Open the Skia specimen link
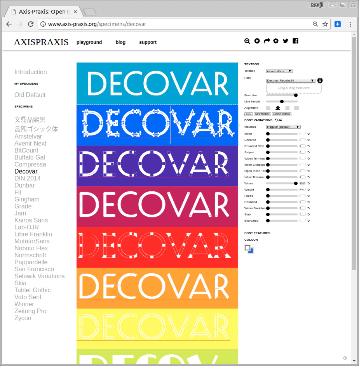Image resolution: width=359 pixels, height=366 pixels. tap(20, 283)
